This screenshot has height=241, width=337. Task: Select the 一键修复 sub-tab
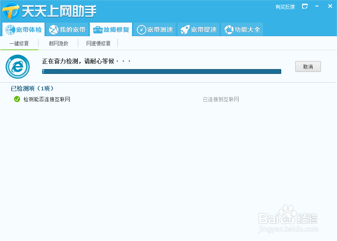(19, 44)
